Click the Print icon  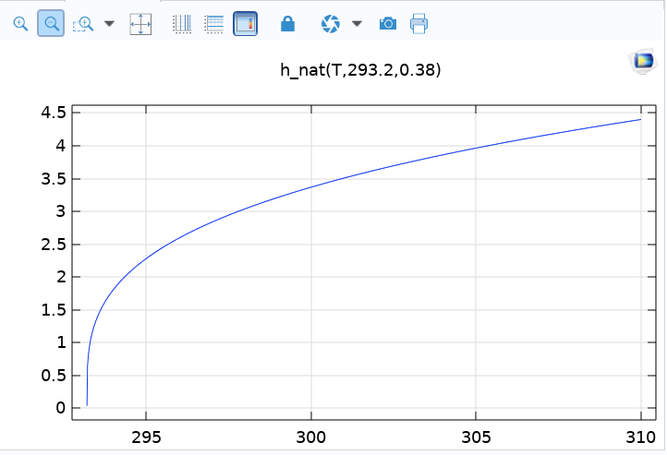point(418,23)
